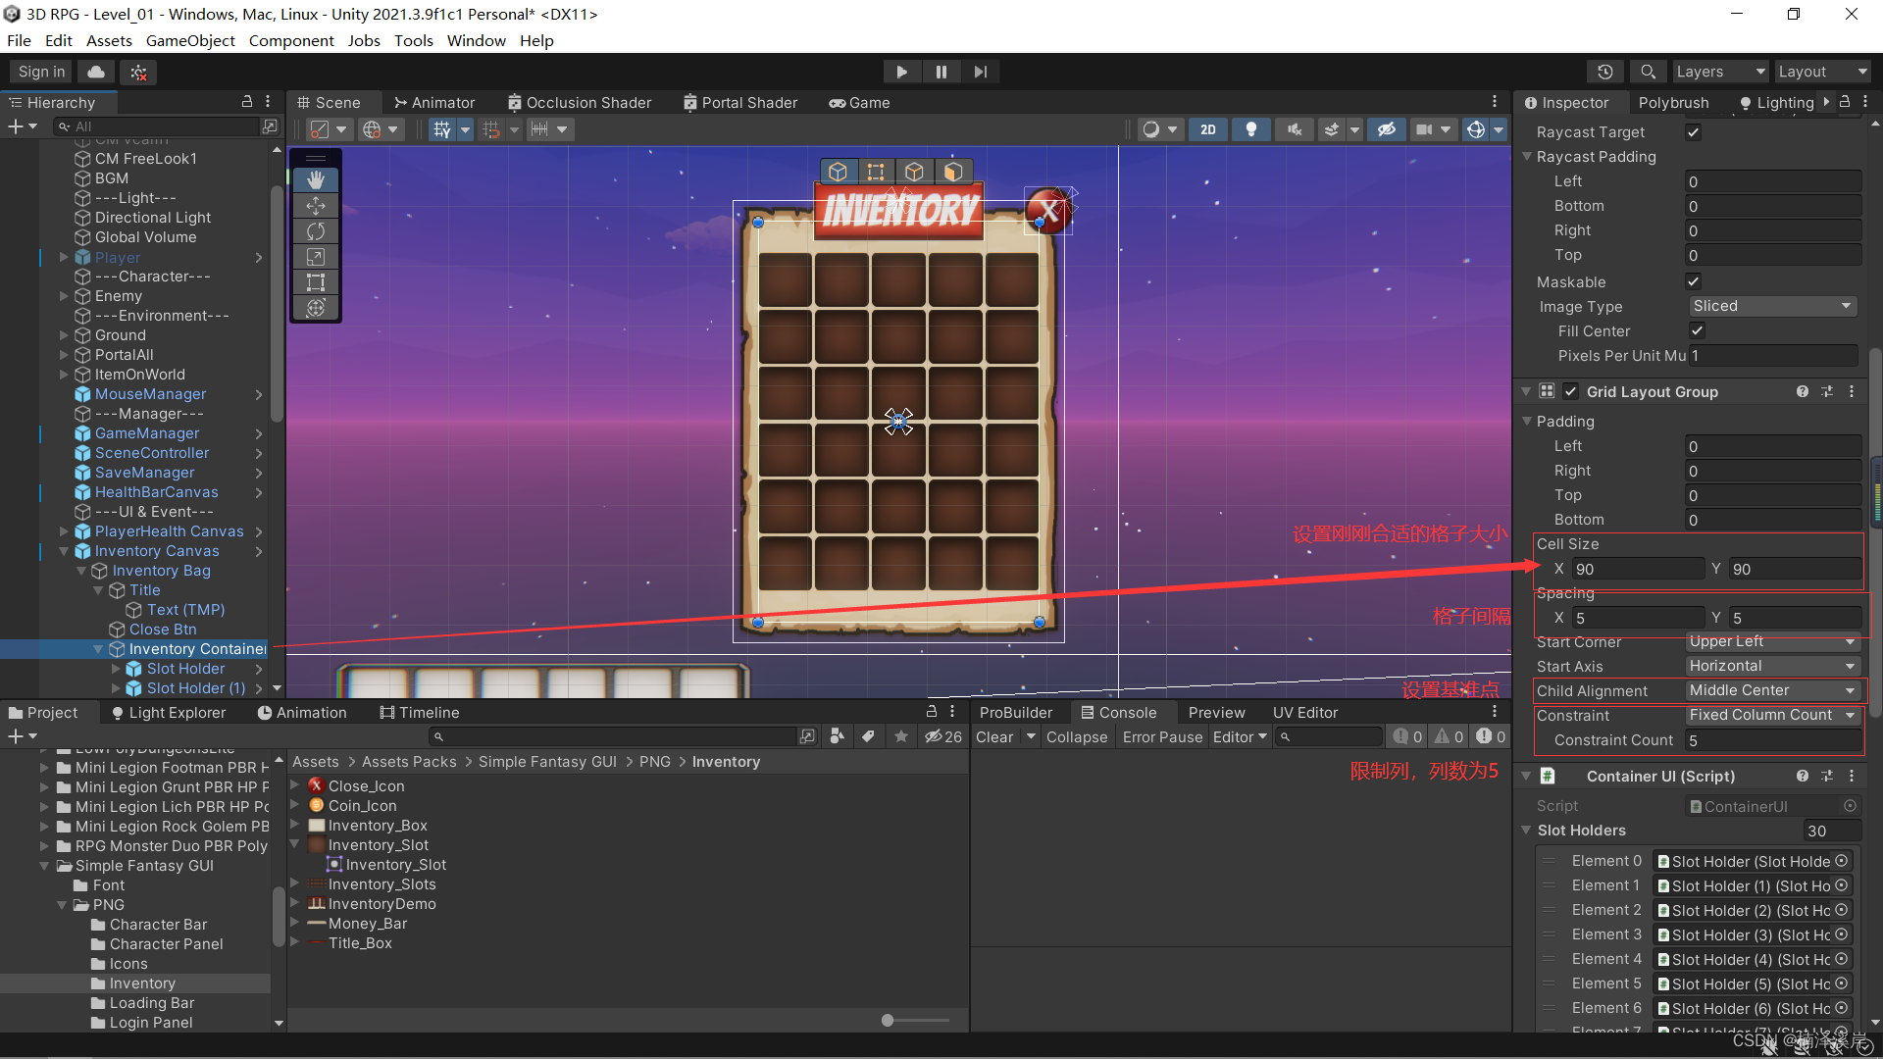Viewport: 1883px width, 1059px height.
Task: Switch to the Polybrush tab
Action: pos(1673,102)
